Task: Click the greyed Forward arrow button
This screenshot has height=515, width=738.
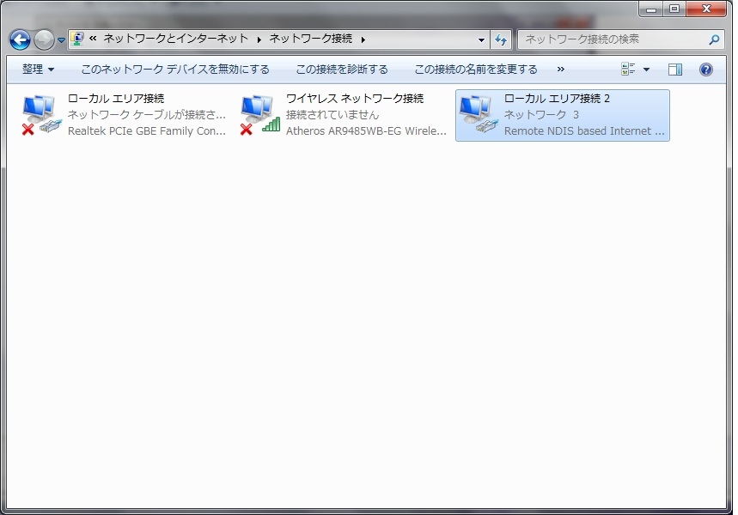Action: tap(44, 39)
